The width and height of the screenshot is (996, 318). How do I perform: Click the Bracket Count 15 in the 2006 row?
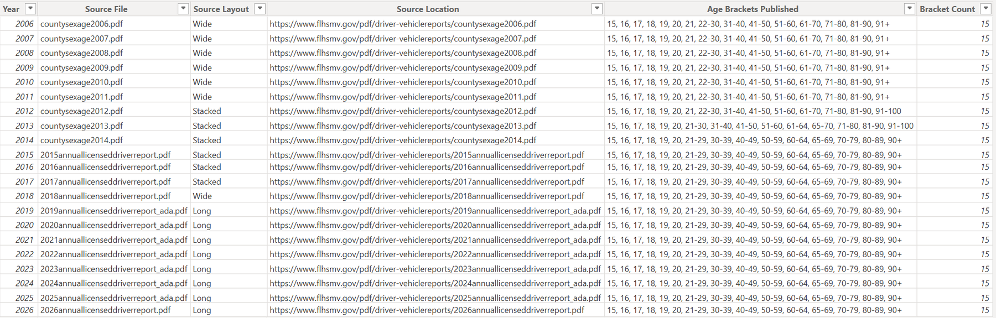tap(984, 24)
